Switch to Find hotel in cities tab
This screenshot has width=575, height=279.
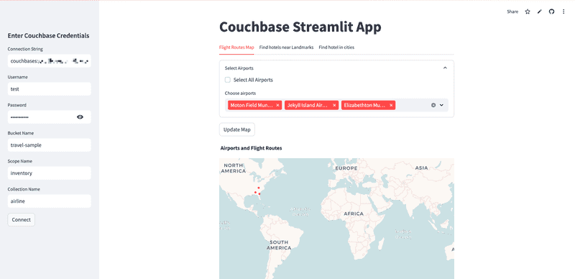click(x=336, y=47)
